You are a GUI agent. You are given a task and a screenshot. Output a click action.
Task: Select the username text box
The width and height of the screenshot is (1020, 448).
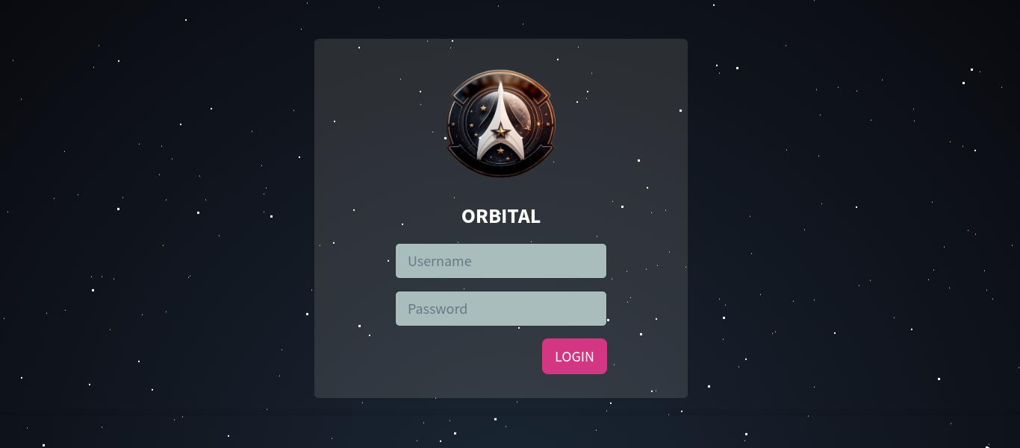tap(501, 261)
